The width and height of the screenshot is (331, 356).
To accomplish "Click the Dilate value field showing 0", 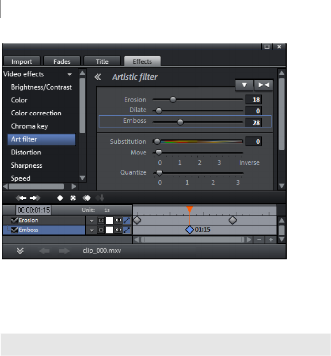I will click(254, 111).
